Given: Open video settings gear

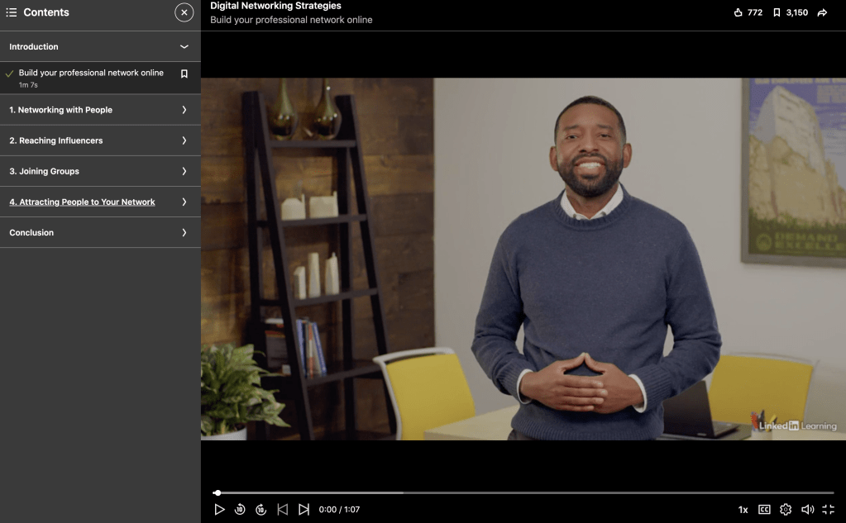Looking at the screenshot, I should click(x=786, y=510).
